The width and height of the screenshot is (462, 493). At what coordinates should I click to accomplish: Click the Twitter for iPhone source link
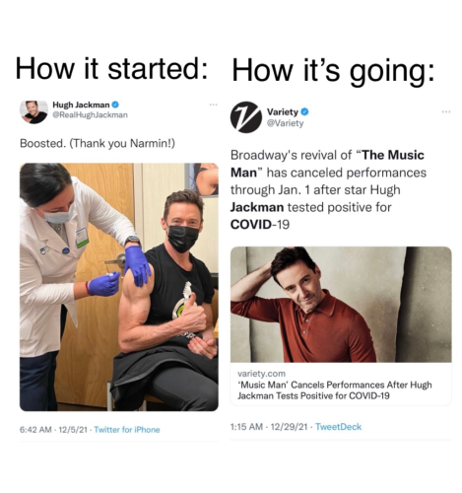(127, 430)
